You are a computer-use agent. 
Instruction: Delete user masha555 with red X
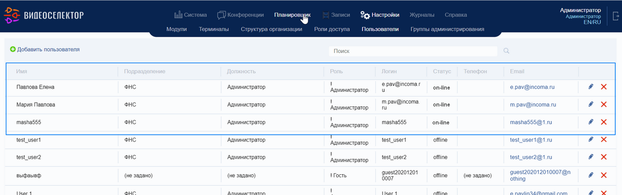(604, 122)
